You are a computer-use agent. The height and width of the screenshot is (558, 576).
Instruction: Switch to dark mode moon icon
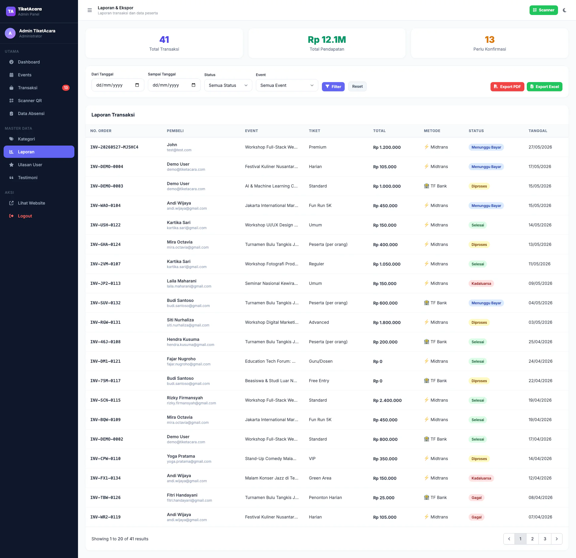565,10
